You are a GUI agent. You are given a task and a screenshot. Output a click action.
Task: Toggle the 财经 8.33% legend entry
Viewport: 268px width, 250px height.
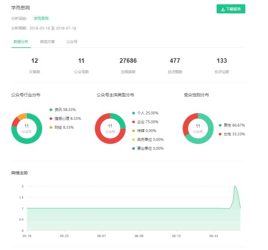(x=51, y=127)
